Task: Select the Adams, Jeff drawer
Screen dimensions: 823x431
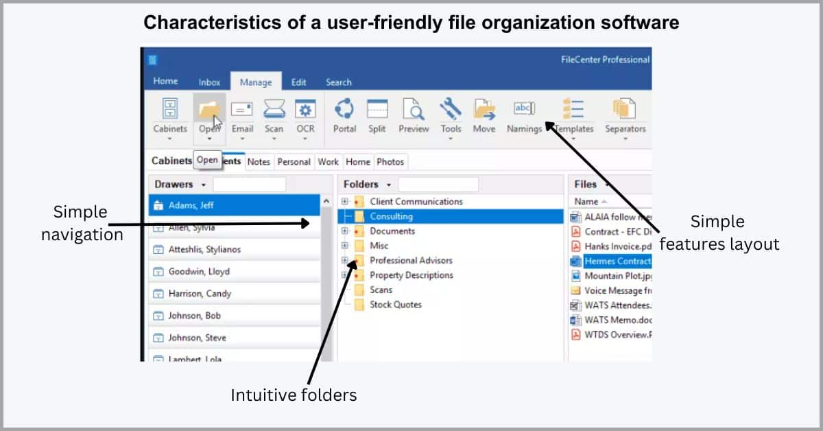Action: [235, 205]
